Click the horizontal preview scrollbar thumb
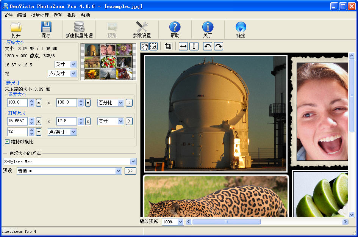Viewport: 358px width, 237px height. pos(226,222)
